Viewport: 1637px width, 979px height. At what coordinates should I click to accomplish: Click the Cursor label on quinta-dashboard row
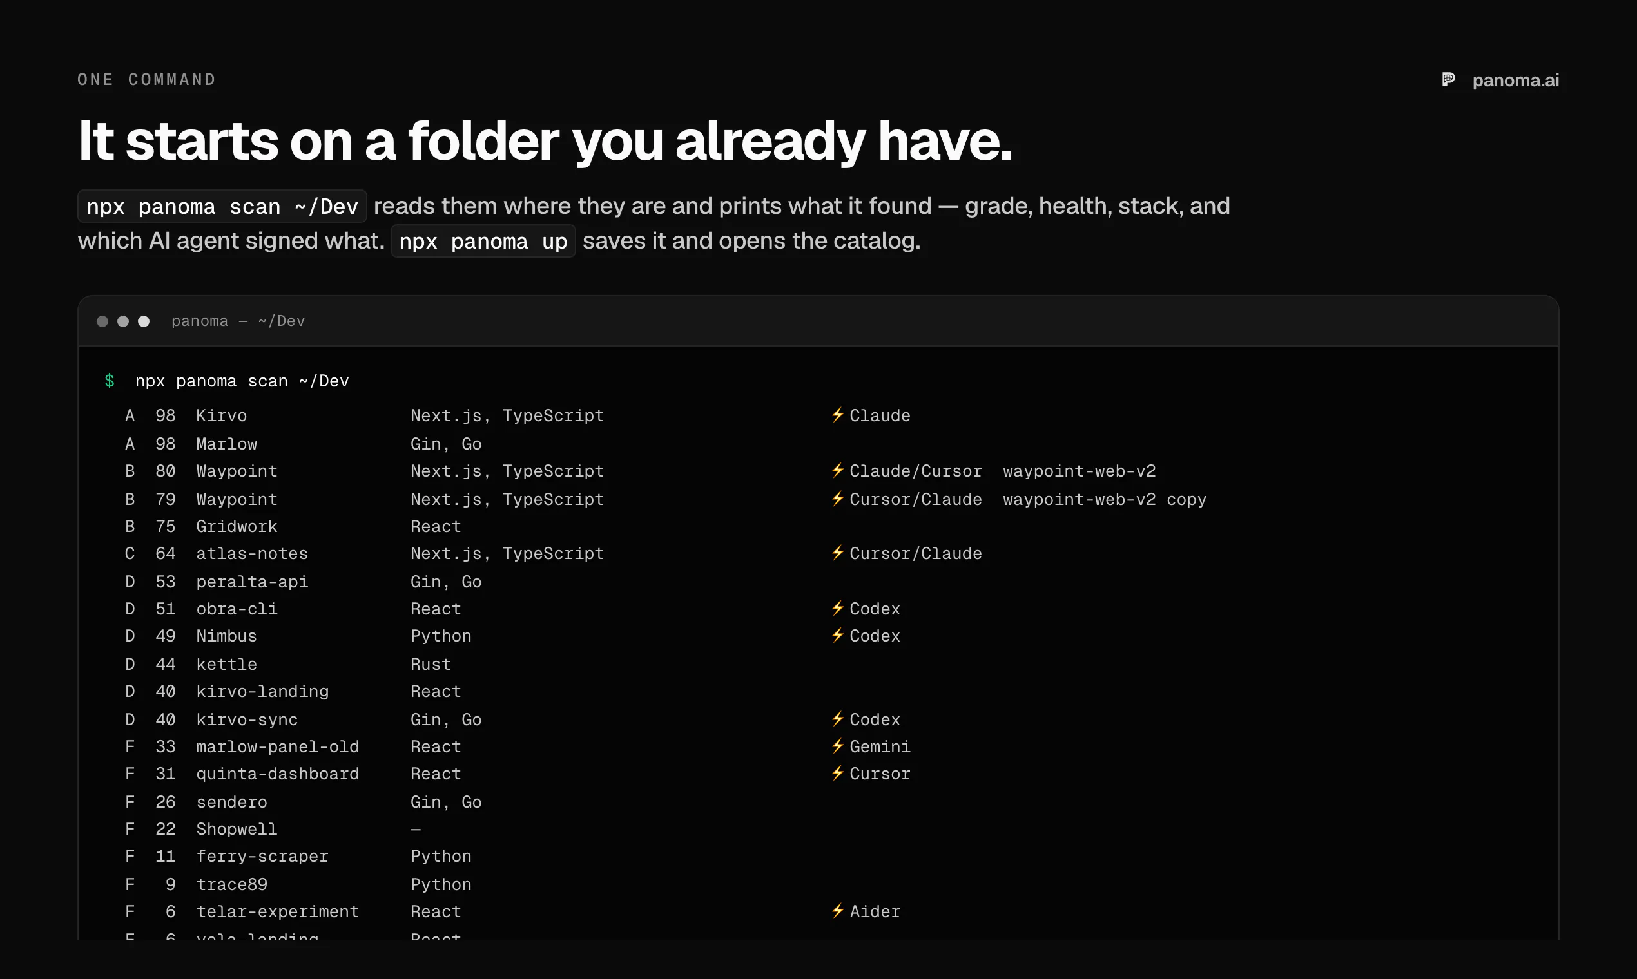tap(880, 774)
